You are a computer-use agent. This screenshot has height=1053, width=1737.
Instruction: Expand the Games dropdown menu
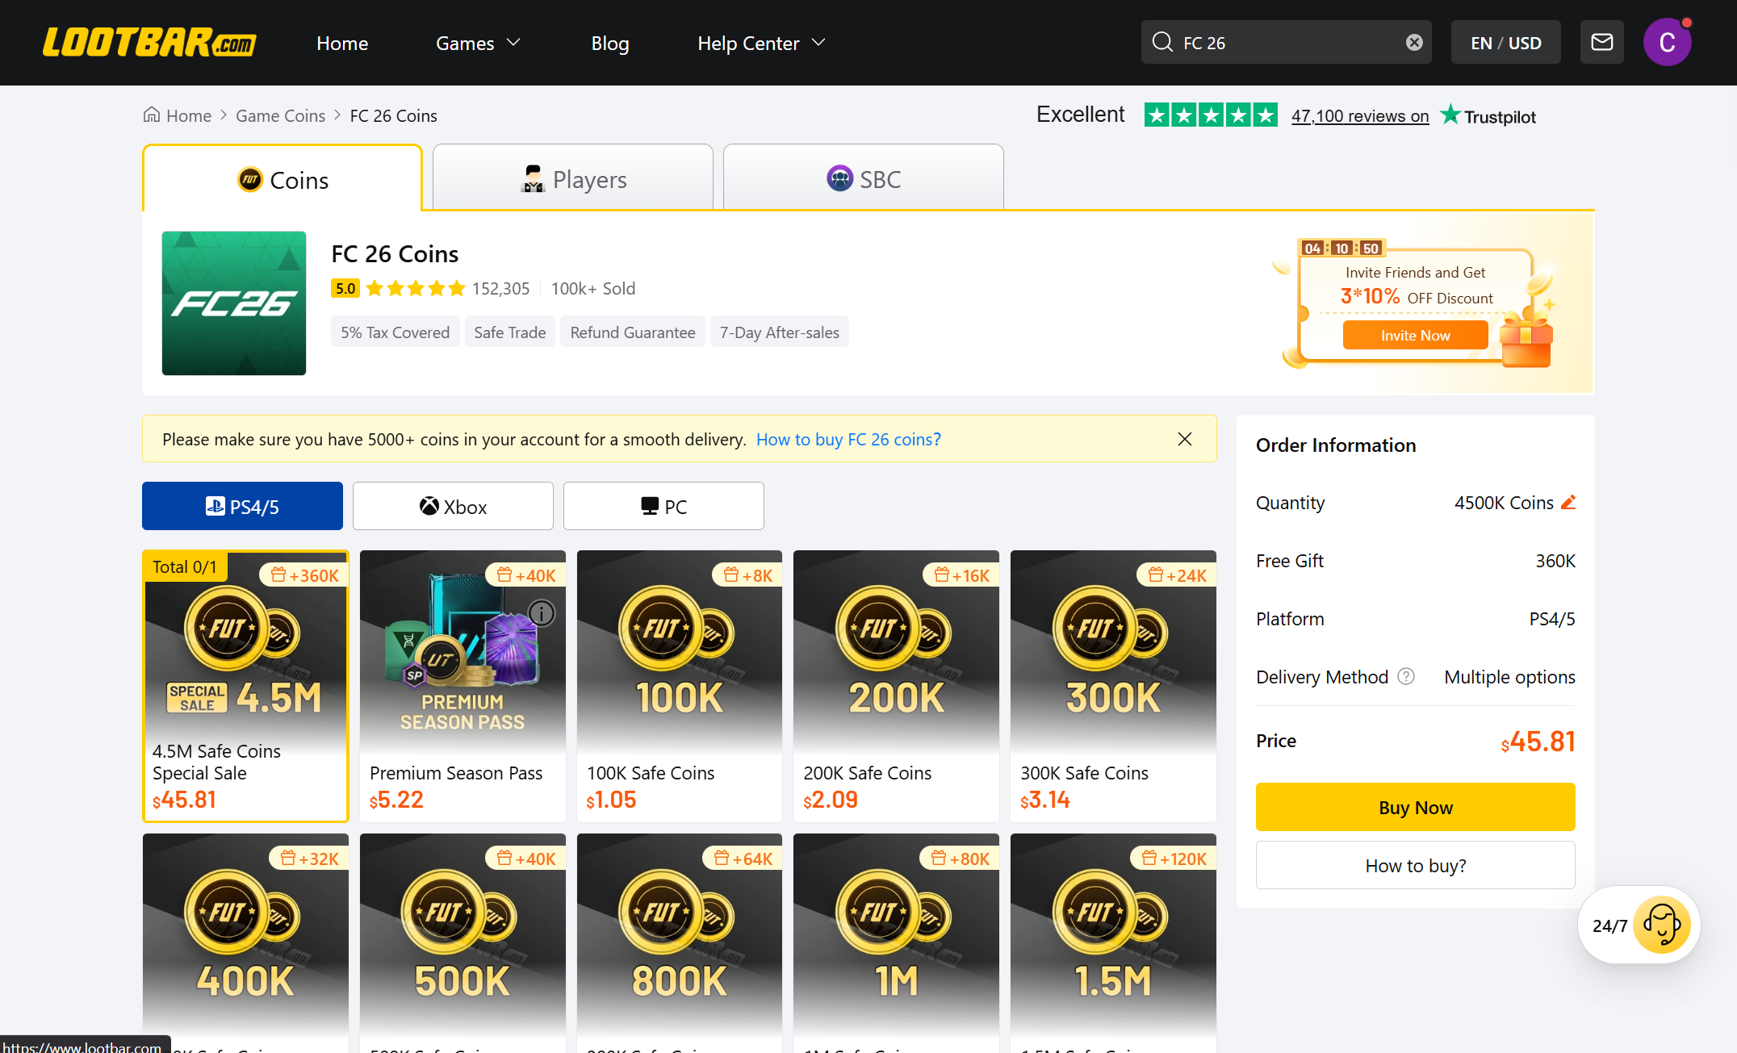tap(478, 43)
